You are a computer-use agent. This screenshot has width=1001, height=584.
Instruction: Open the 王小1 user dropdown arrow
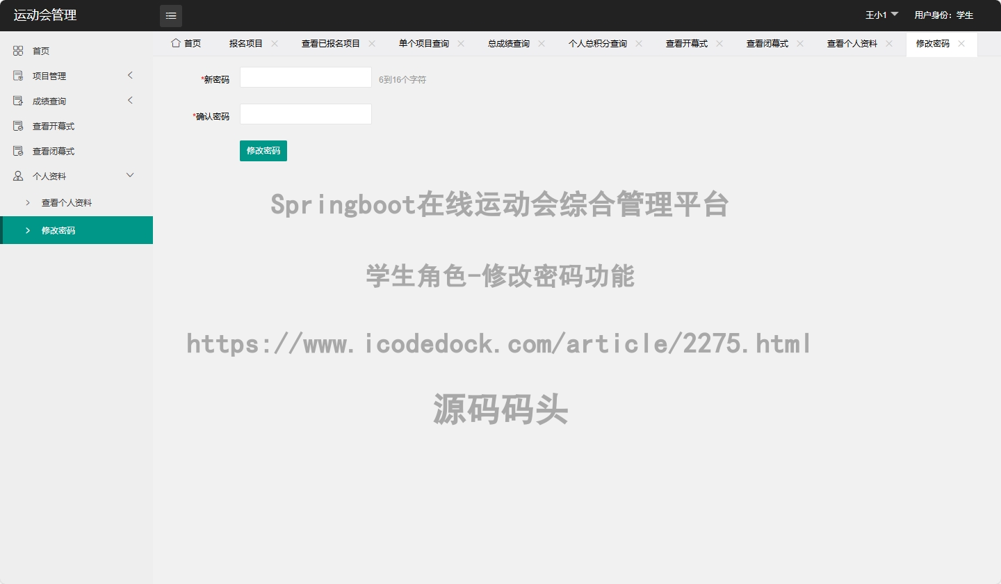pos(895,14)
